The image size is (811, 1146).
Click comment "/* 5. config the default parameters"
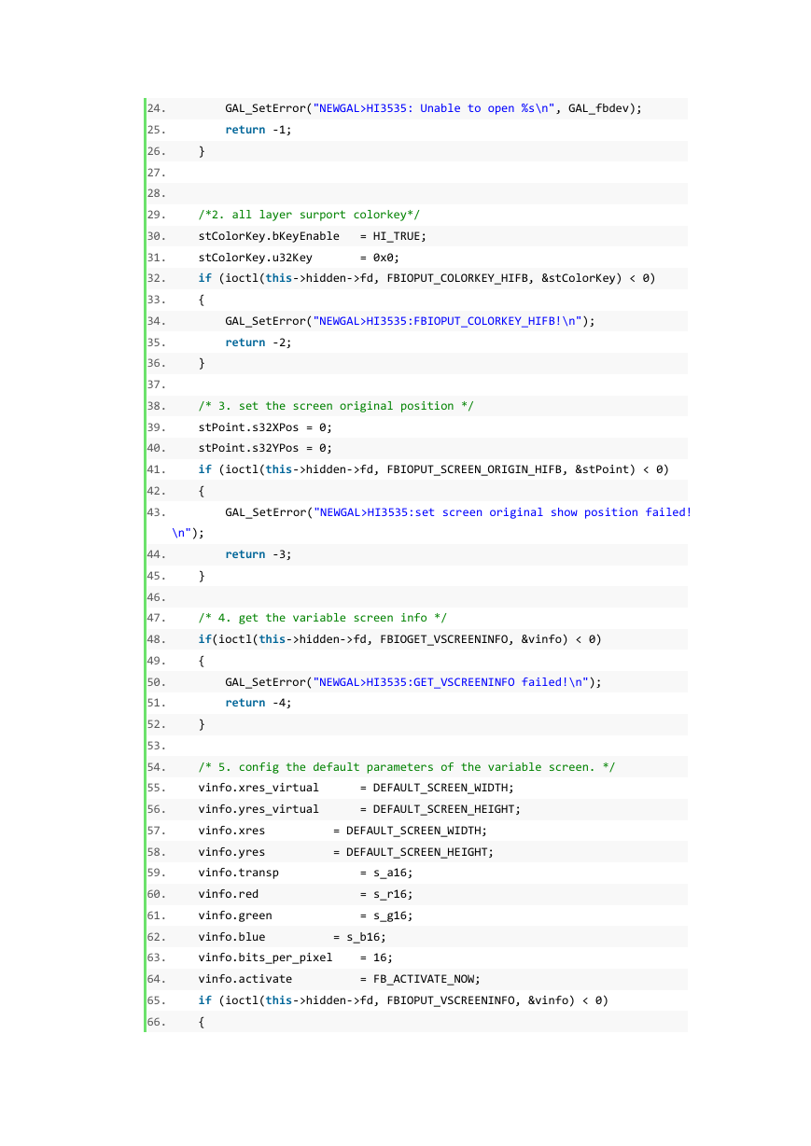coord(407,767)
